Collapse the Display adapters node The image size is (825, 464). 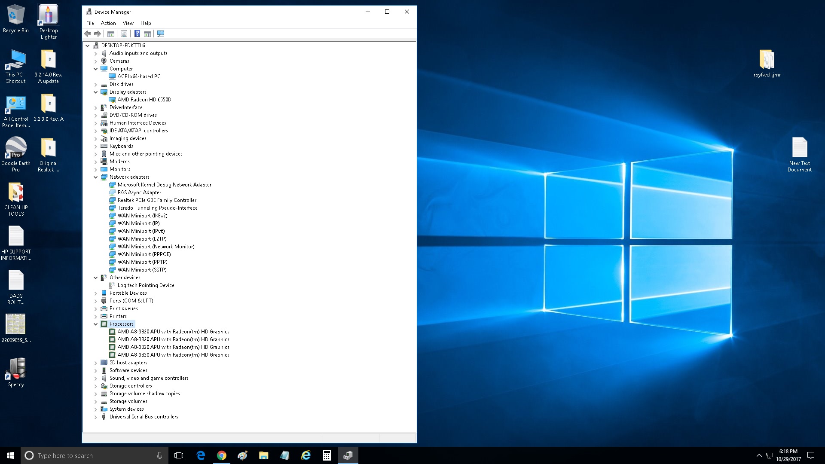(96, 92)
